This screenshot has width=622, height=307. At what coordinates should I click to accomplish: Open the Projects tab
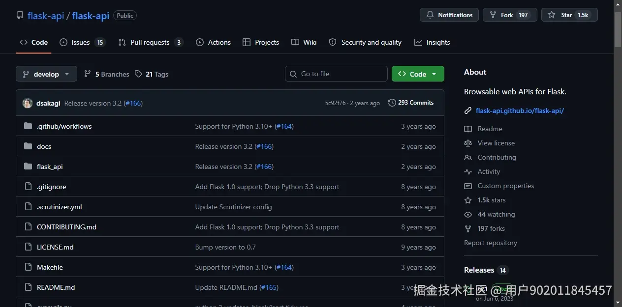click(x=261, y=42)
